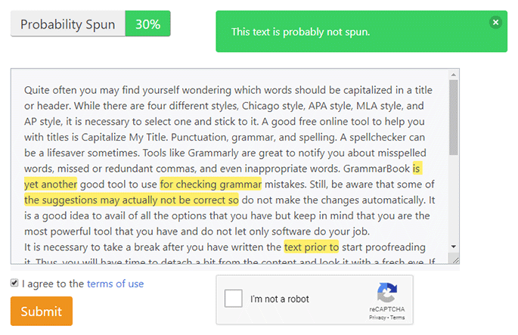Click the scrollbar up arrow
The image size is (518, 335).
point(453,76)
